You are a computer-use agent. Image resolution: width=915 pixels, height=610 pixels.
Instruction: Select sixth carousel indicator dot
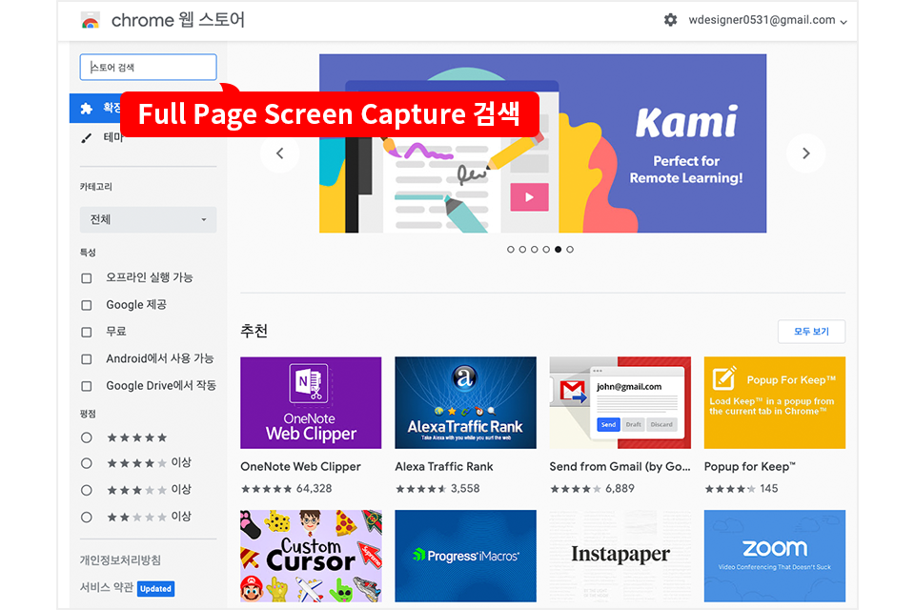click(570, 250)
